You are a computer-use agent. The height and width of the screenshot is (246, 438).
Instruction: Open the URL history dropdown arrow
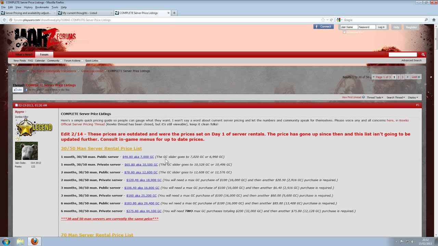pos(327,20)
